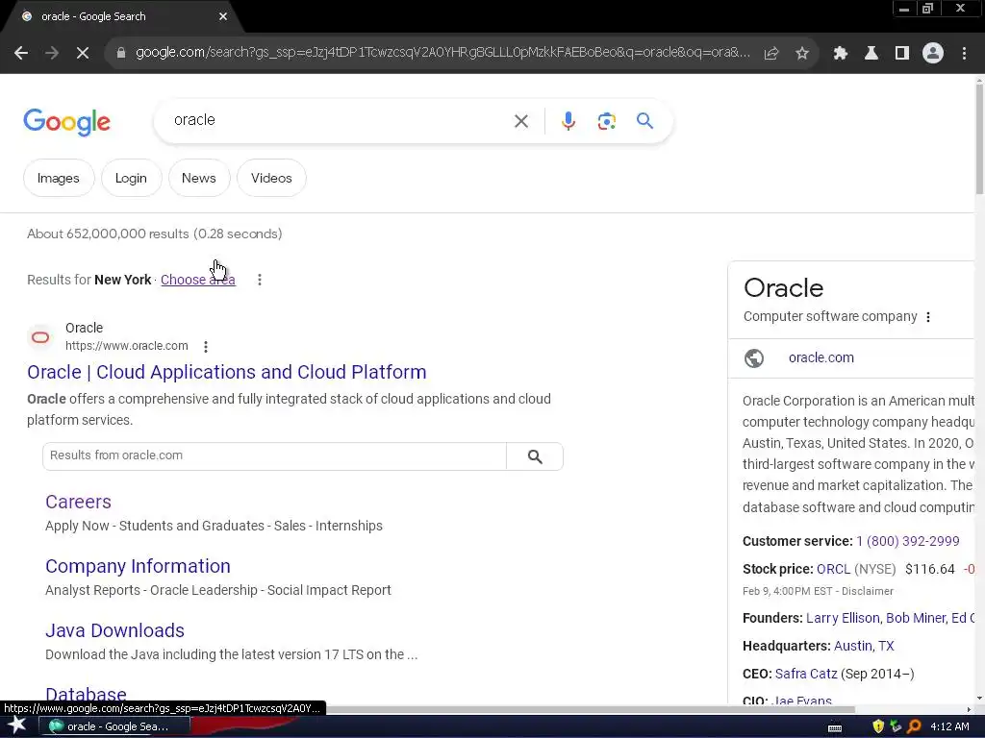
Task: Open the oracle Google Search taskbar button
Action: click(x=114, y=726)
